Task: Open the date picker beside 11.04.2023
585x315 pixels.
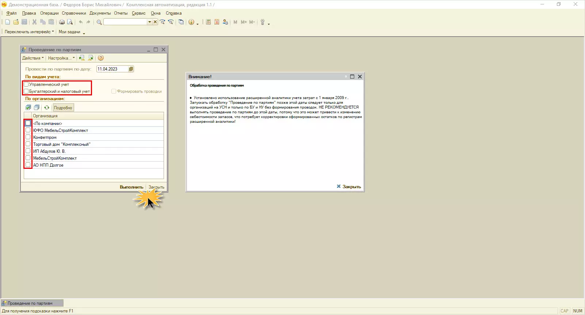Action: tap(131, 69)
